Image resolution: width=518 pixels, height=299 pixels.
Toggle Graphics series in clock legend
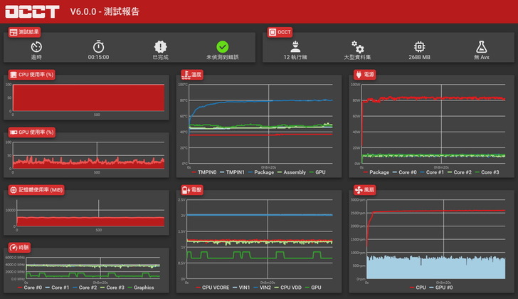[x=140, y=288]
